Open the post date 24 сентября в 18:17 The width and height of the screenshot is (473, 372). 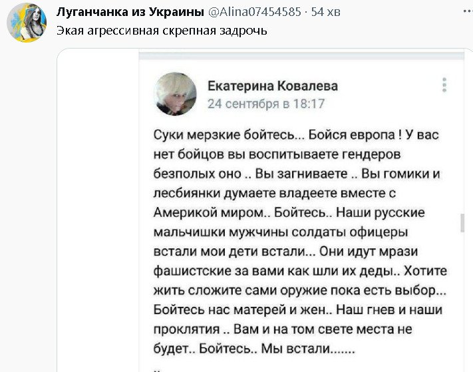pos(265,104)
